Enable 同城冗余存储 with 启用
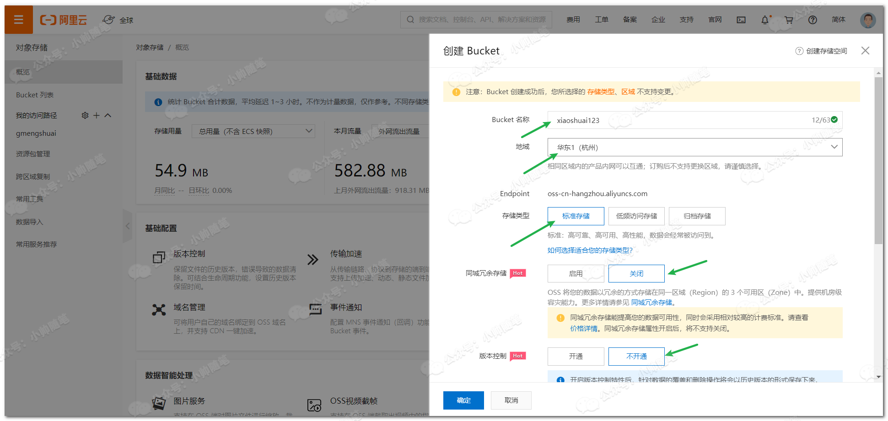This screenshot has width=888, height=421. (x=576, y=274)
